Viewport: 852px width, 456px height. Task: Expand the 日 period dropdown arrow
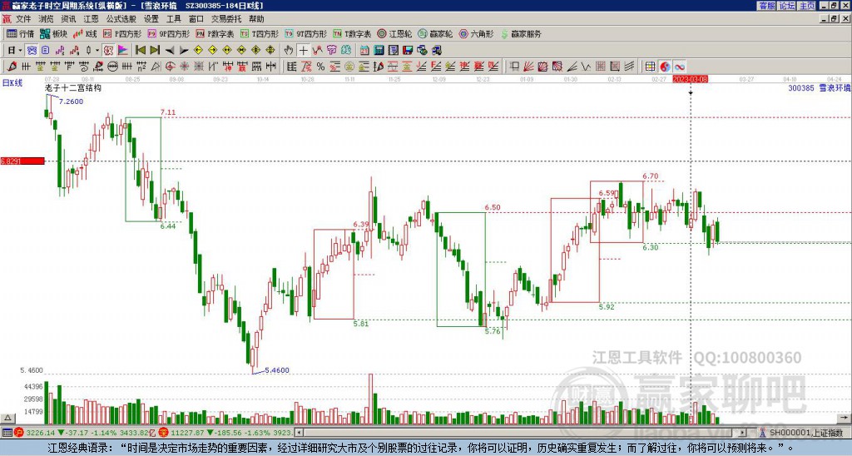20,50
